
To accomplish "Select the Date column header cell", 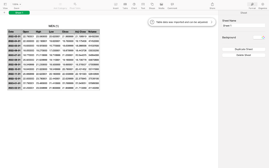I will [15, 32].
